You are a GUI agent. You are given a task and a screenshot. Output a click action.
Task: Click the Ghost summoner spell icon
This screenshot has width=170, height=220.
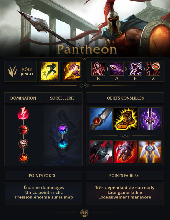point(49,71)
